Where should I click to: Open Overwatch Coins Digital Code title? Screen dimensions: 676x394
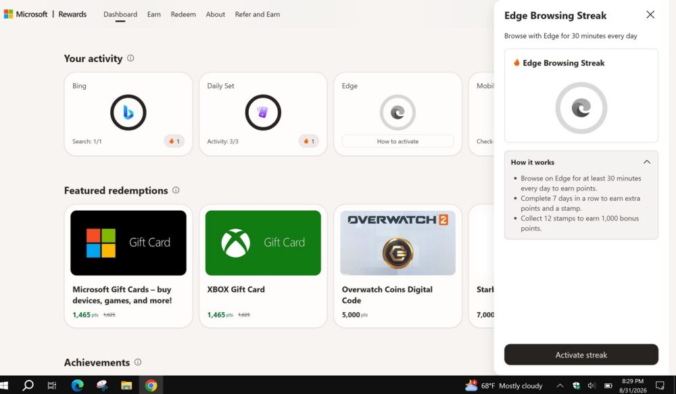[x=387, y=295]
